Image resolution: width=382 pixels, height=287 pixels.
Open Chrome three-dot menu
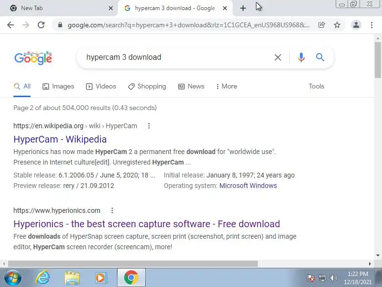coord(371,25)
